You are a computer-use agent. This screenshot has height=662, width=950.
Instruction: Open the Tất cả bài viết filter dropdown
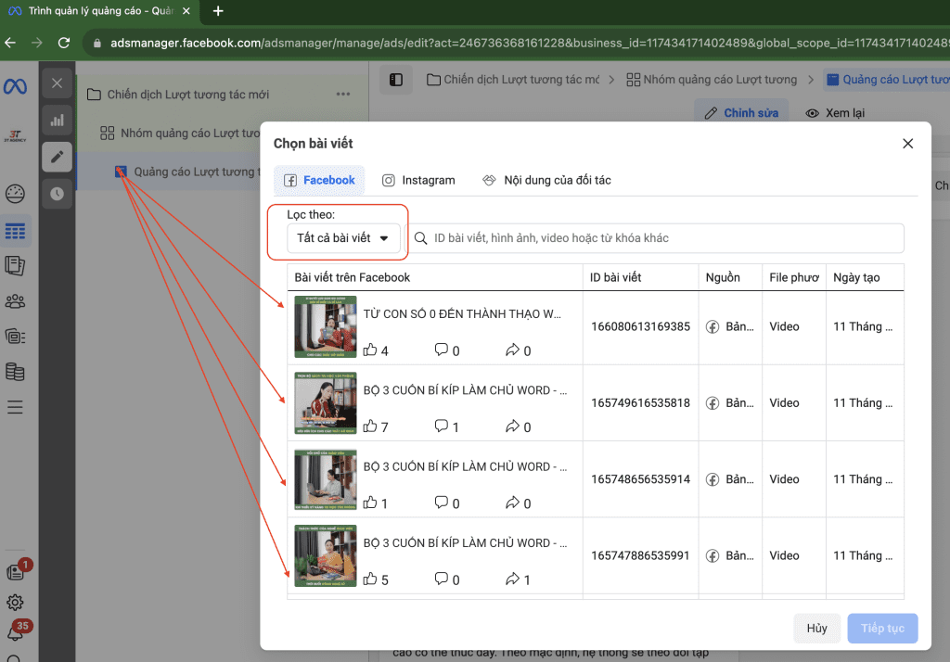pos(343,238)
